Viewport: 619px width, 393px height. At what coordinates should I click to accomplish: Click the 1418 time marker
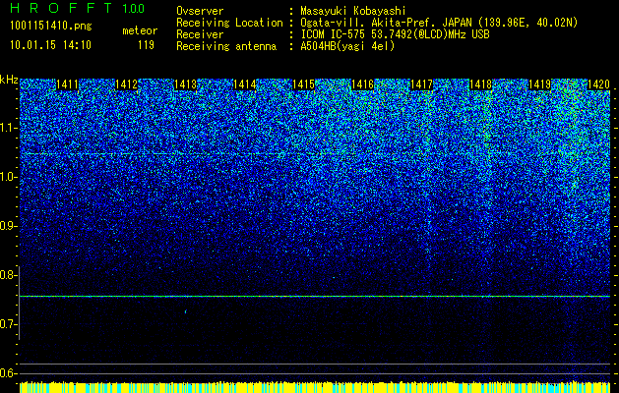[480, 84]
